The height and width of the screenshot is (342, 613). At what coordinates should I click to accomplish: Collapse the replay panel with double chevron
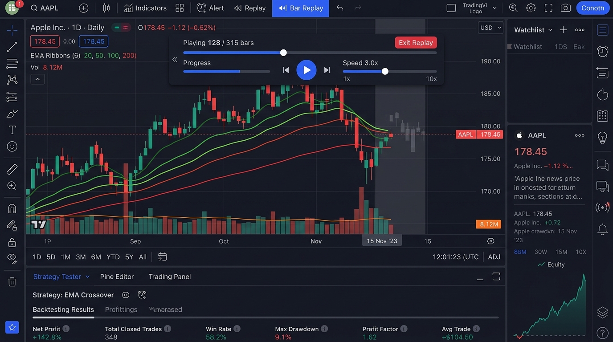[175, 60]
